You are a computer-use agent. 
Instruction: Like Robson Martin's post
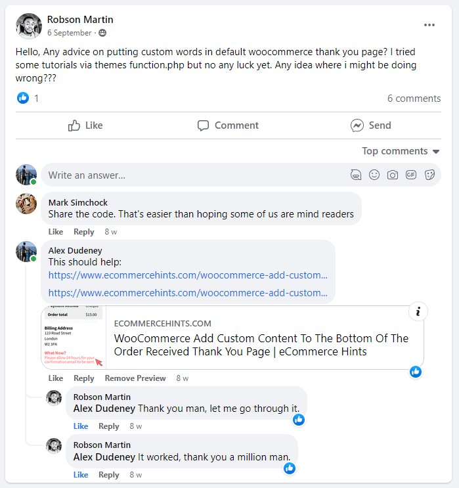(85, 125)
